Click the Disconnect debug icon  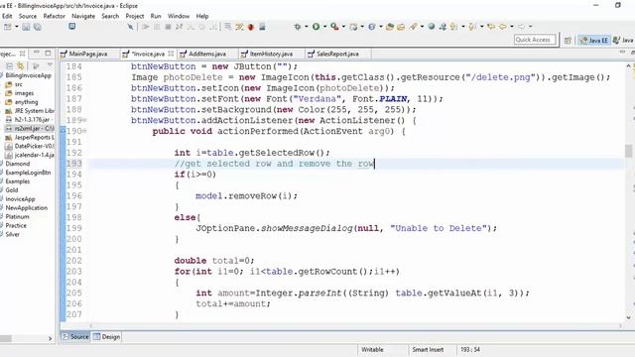tap(179, 27)
